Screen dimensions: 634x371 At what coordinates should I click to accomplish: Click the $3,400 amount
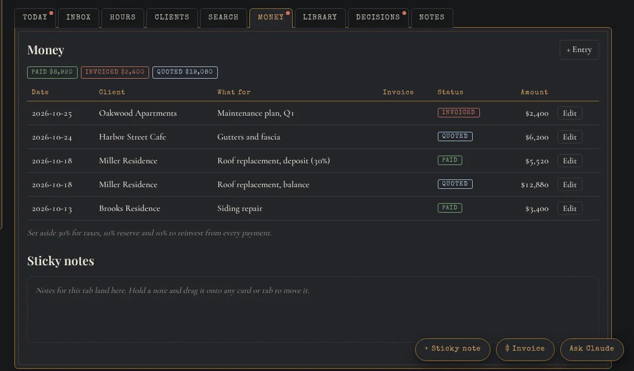click(537, 209)
